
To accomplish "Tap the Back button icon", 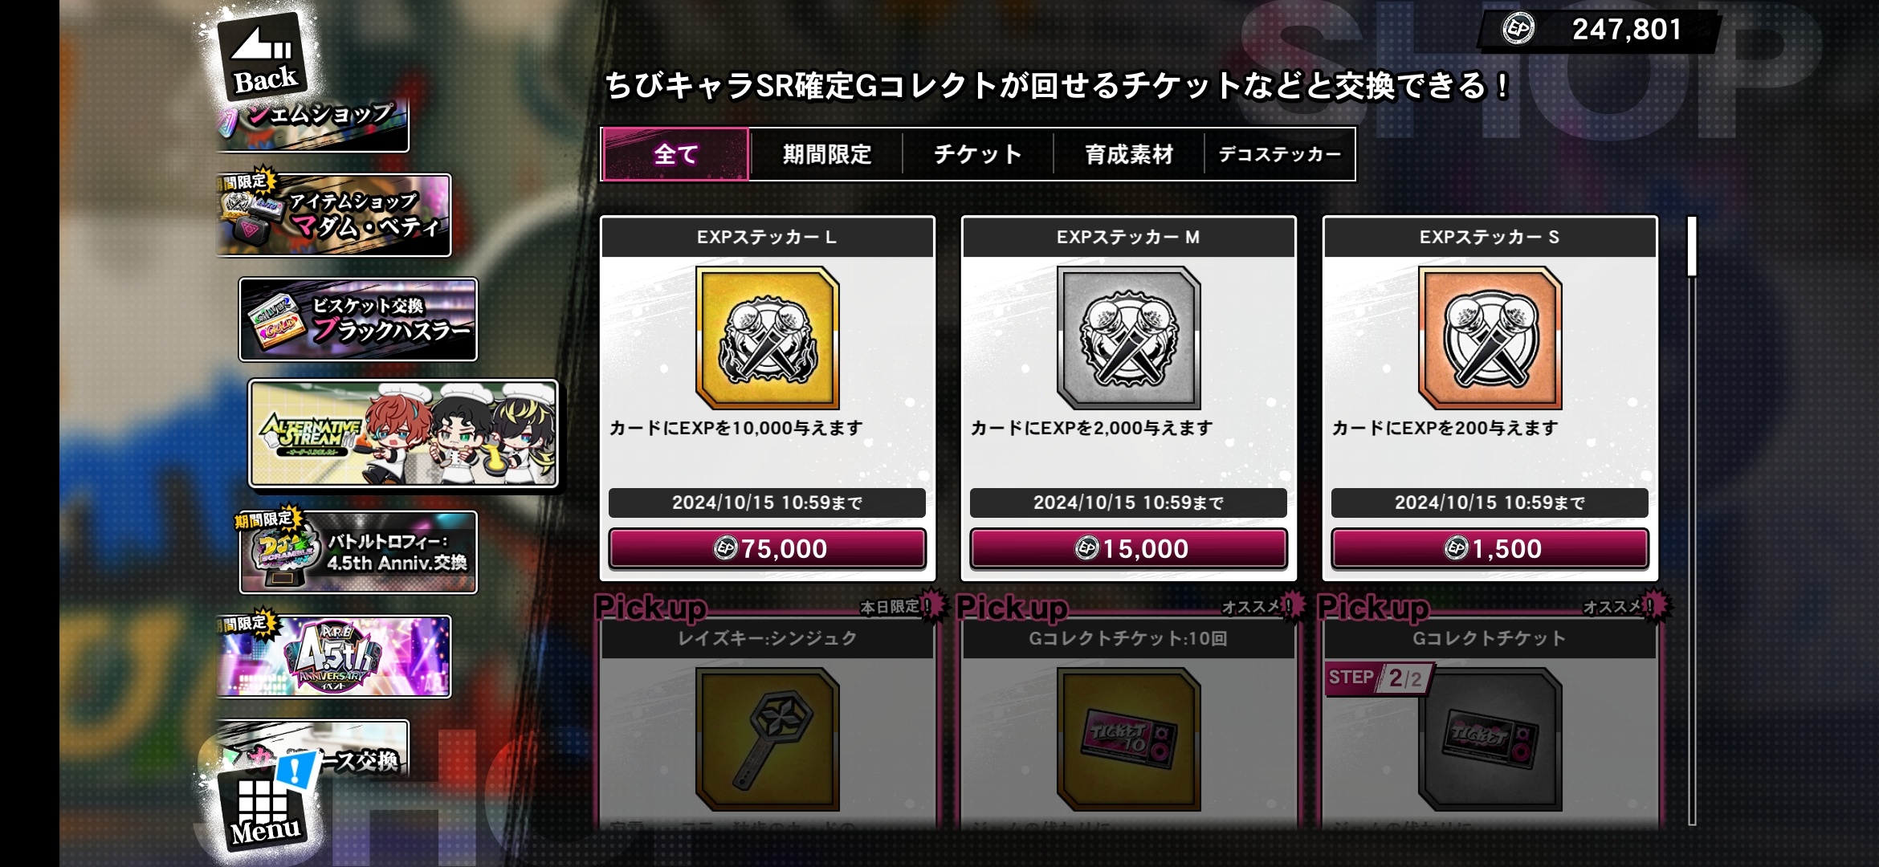I will (x=262, y=58).
